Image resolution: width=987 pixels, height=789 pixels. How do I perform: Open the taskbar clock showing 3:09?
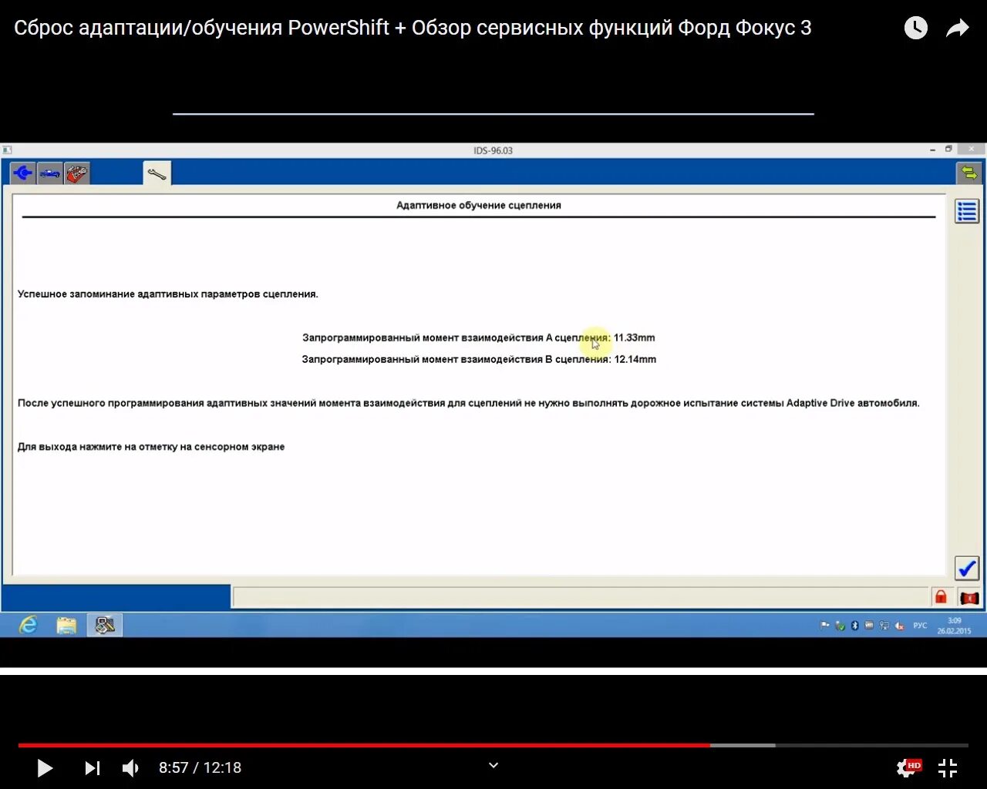point(955,626)
